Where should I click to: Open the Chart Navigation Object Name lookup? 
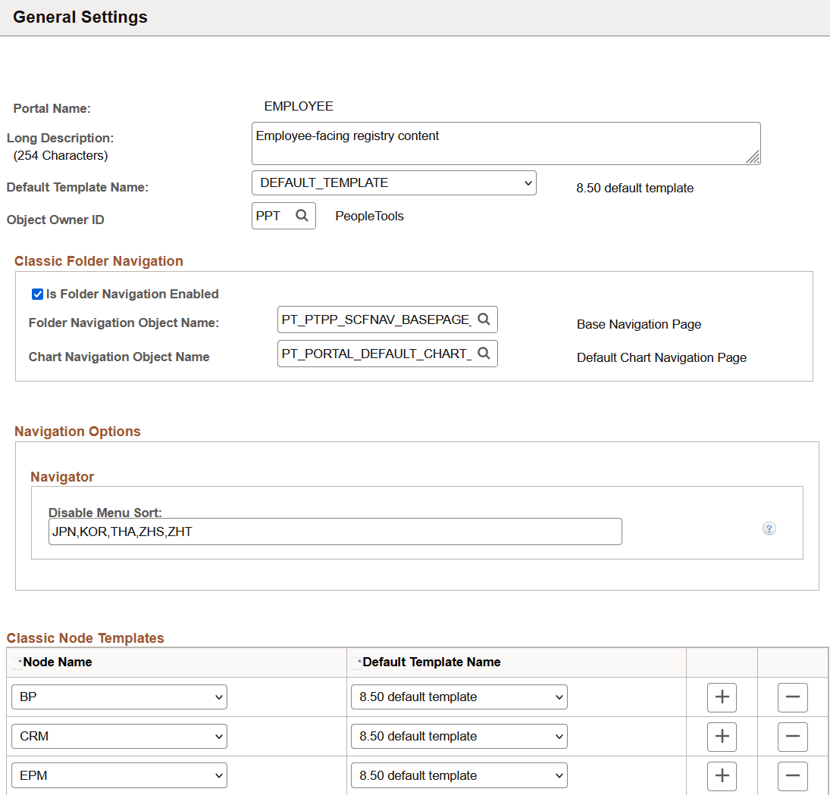point(484,353)
